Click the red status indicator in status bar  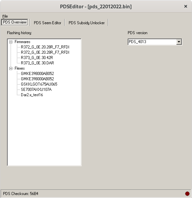187,194
